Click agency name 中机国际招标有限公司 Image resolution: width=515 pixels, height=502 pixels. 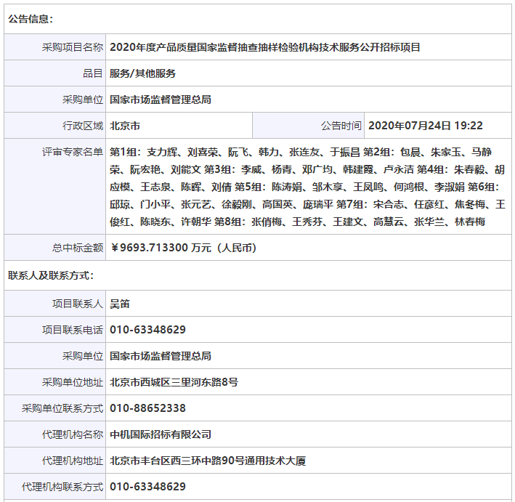pos(161,434)
